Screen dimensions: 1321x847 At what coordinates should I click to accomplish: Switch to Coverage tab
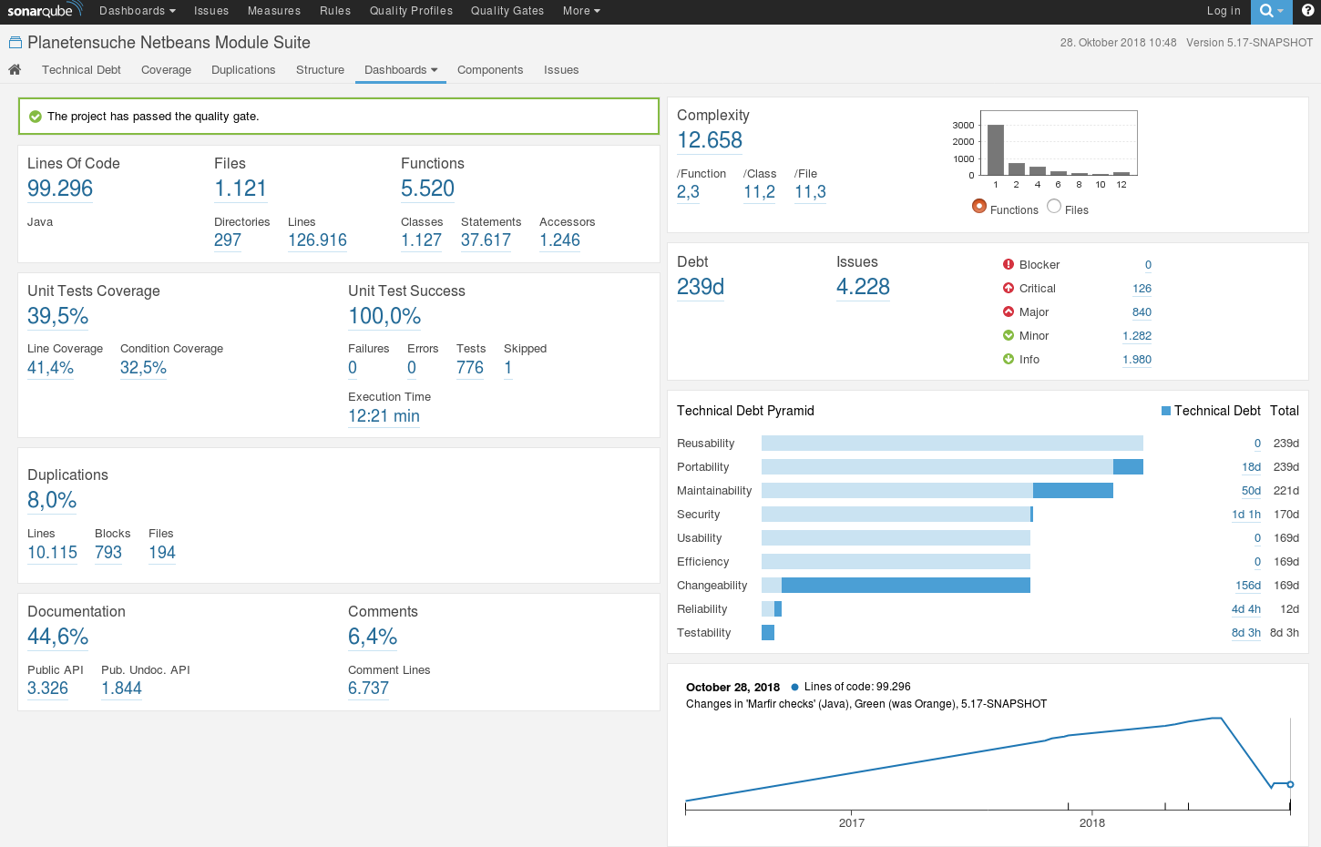tap(167, 69)
